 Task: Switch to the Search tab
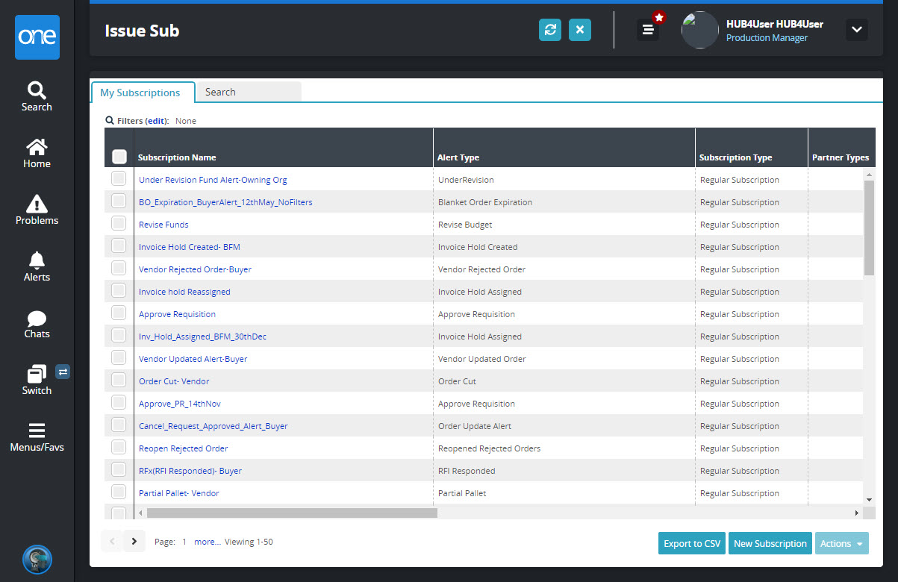[247, 92]
